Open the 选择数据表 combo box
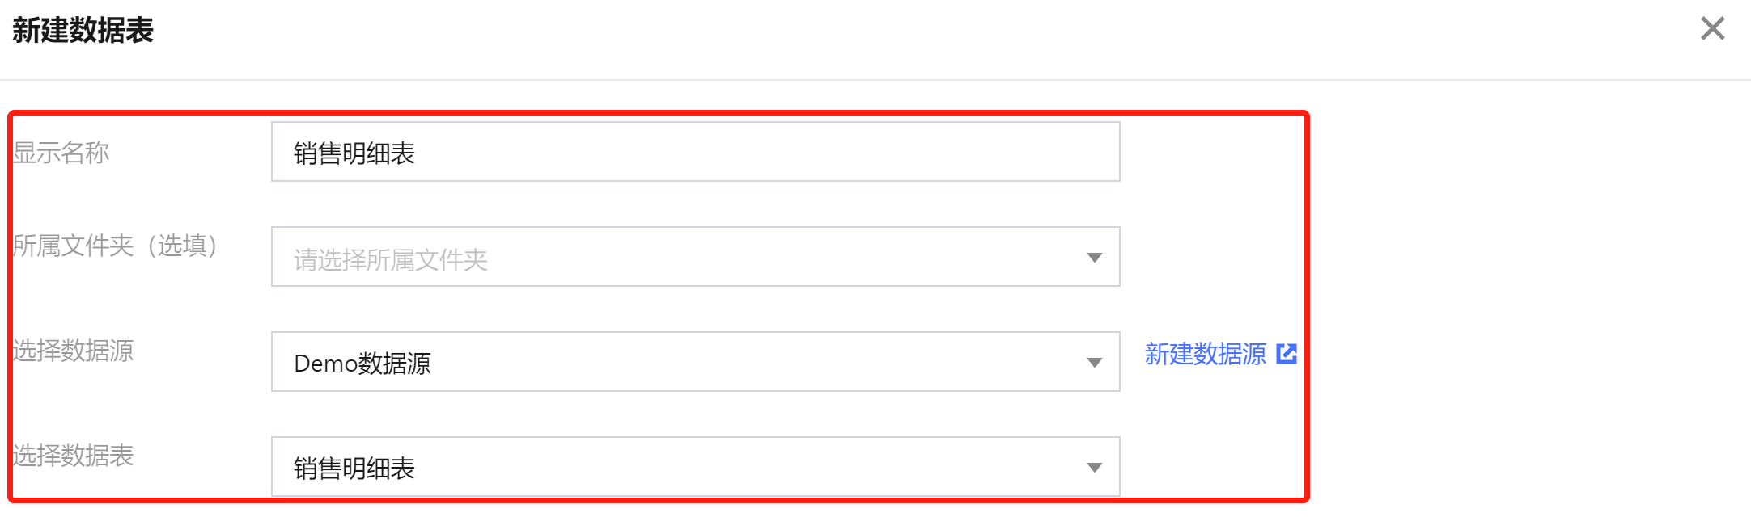 694,467
